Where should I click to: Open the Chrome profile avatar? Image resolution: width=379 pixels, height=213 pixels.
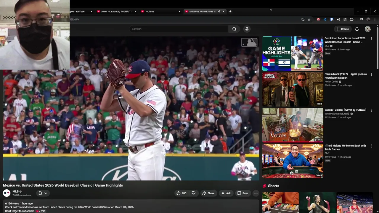click(368, 20)
